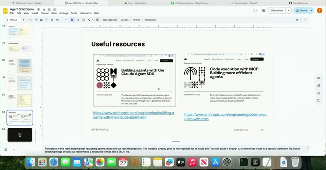Screen dimensions: 326x170
Task: Start the Slideshow
Action: (277, 10)
